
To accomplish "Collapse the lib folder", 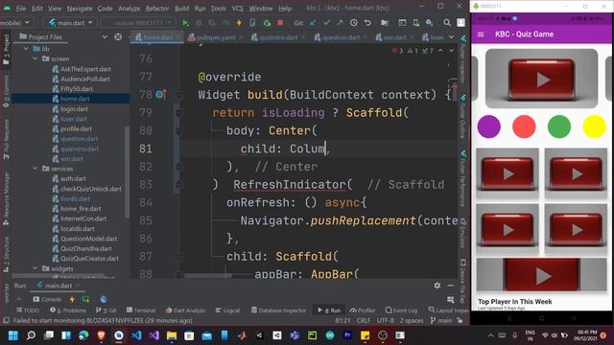I will 26,49.
